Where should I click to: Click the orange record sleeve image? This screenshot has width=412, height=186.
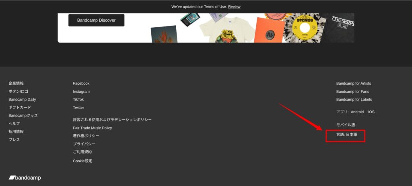click(x=270, y=31)
